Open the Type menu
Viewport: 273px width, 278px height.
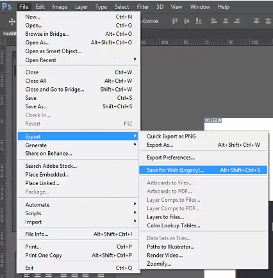[101, 7]
